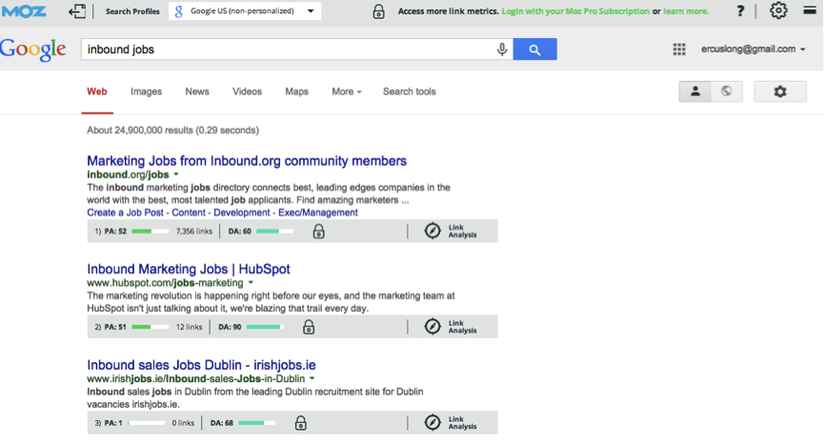Viewport: 824px width, 442px height.
Task: Open Login with your Moz Pro Subscription
Action: click(575, 11)
